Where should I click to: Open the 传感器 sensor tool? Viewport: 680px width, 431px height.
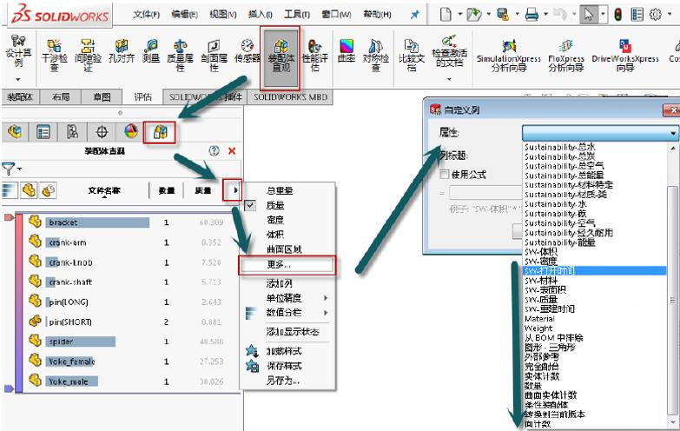(248, 51)
